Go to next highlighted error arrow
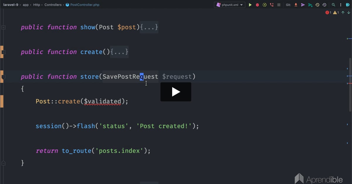Viewport: 352px width, 184px height. point(348,13)
